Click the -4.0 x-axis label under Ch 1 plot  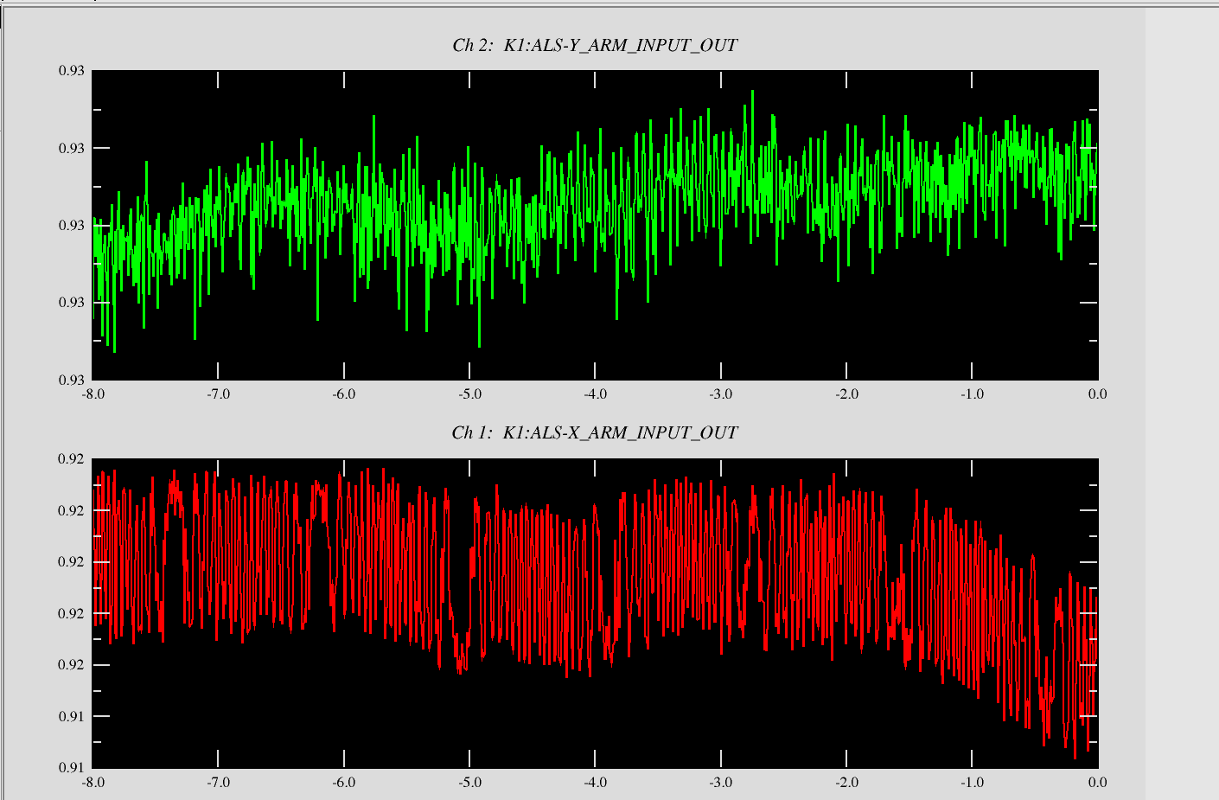coord(595,783)
